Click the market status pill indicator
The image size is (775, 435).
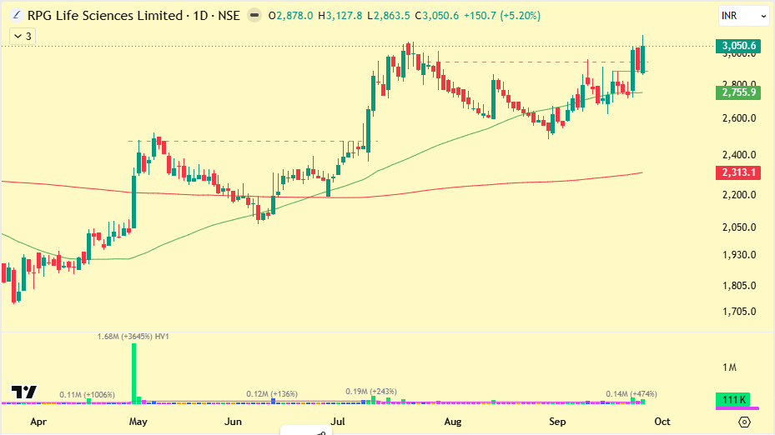coord(254,16)
